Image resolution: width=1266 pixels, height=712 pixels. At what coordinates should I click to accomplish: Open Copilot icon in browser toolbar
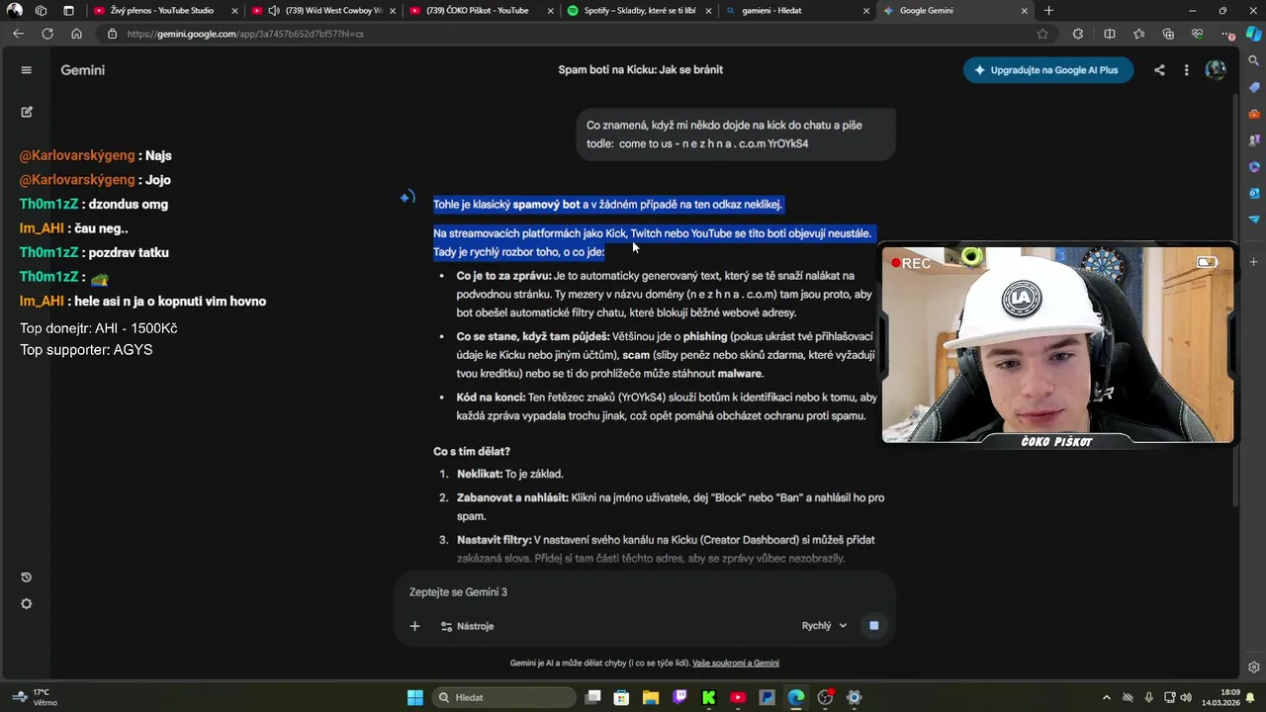(1253, 34)
